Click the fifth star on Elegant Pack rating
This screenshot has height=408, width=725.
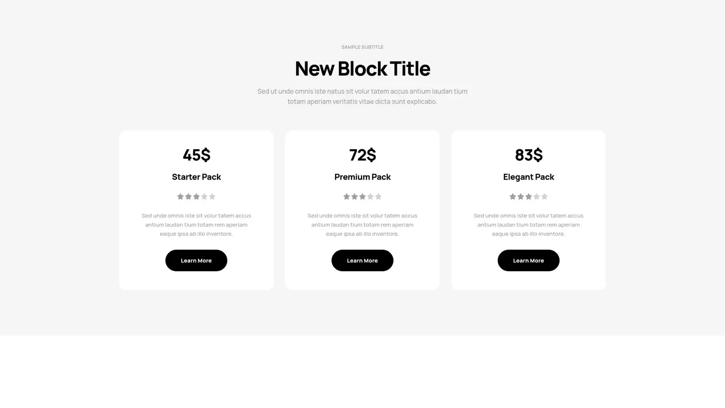pyautogui.click(x=543, y=196)
